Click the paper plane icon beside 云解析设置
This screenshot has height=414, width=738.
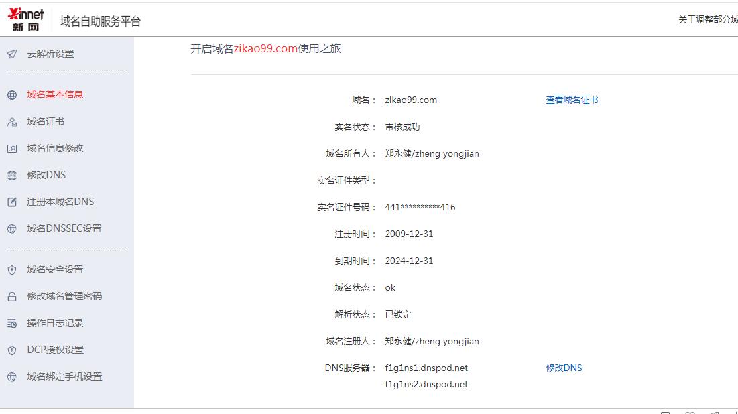click(x=12, y=54)
